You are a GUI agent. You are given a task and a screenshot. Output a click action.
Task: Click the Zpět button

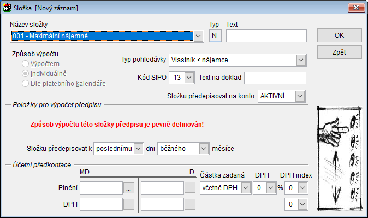(x=340, y=52)
